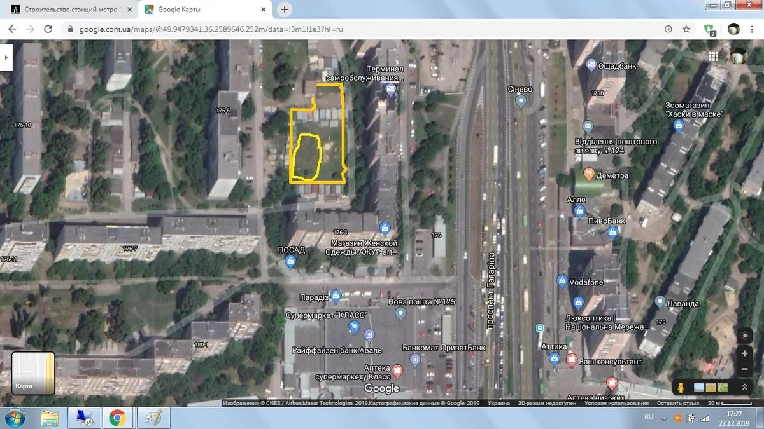Expand the collapsed side panel arrow
Image resolution: width=764 pixels, height=429 pixels.
pos(6,57)
